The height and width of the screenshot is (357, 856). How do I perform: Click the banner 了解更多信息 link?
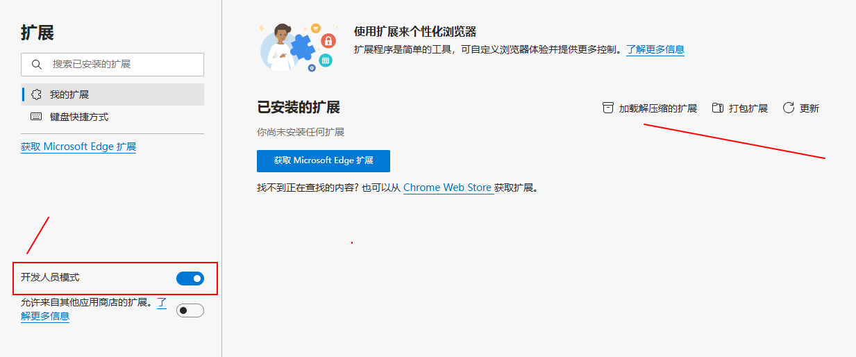[x=655, y=49]
